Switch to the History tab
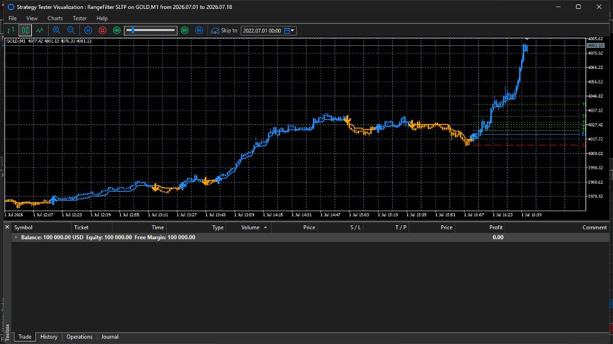 click(x=49, y=337)
